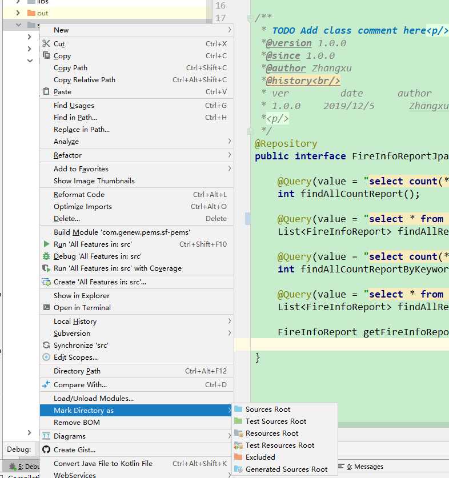Click the Cut scissors icon

point(46,43)
